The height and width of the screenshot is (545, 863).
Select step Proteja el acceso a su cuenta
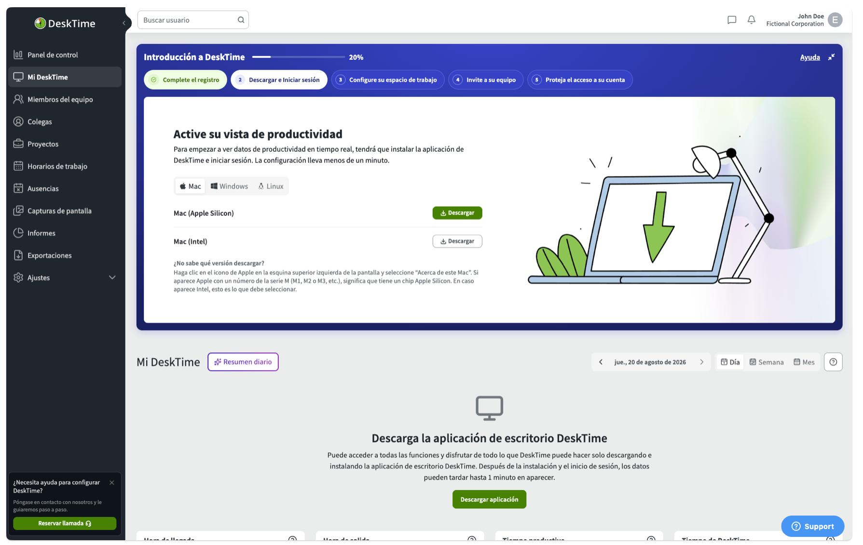(580, 80)
